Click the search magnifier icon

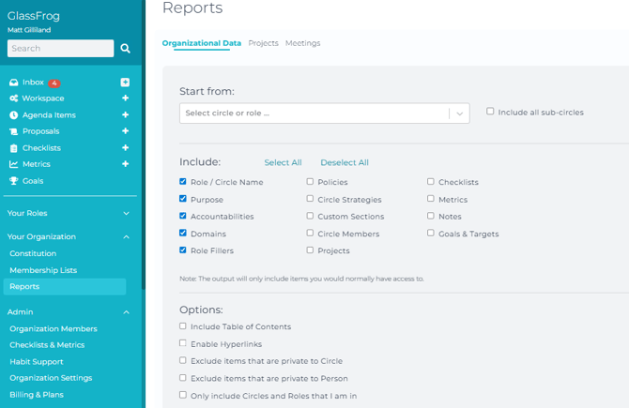(x=126, y=48)
